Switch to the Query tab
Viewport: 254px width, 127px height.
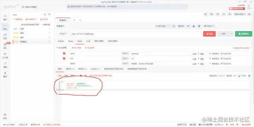pyautogui.click(x=71, y=41)
